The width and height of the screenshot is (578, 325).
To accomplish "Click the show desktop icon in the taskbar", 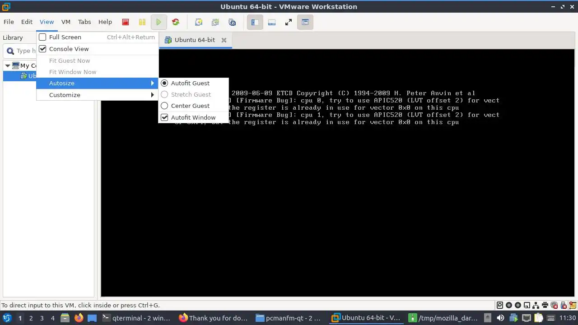I will point(92,318).
